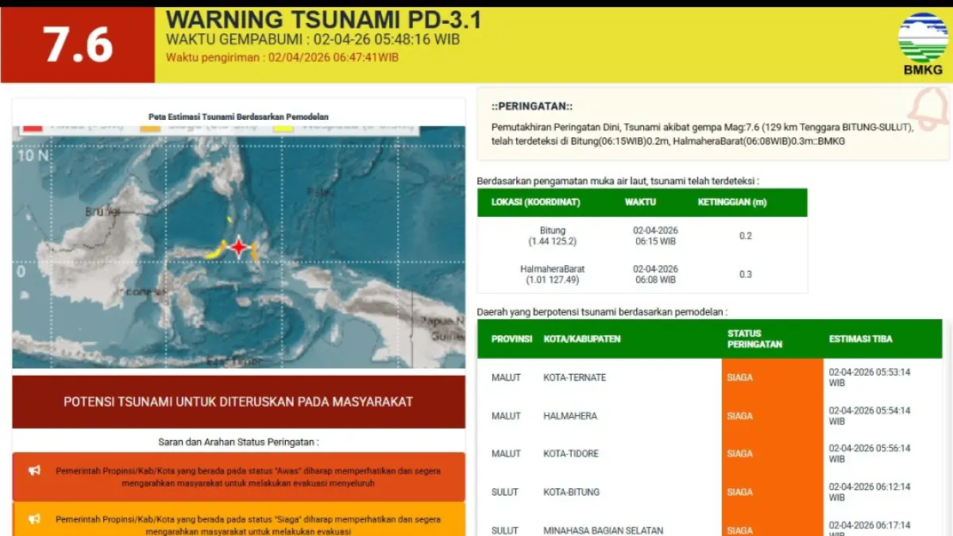Click the BMKG logo

pos(923,44)
